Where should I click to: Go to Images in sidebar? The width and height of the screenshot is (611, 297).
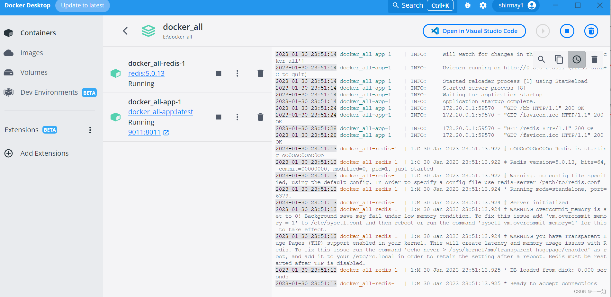31,53
